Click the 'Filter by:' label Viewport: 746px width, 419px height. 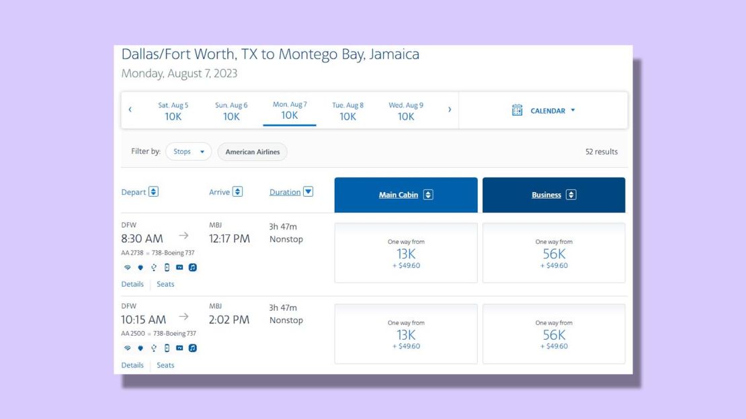pyautogui.click(x=146, y=151)
